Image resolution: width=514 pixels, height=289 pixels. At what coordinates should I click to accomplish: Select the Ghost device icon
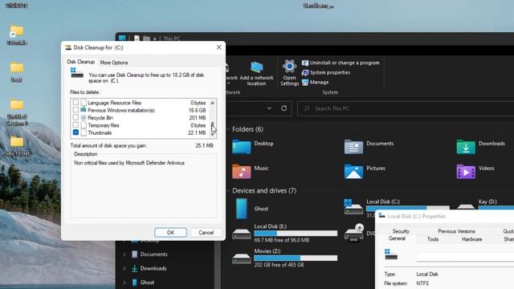pos(242,209)
